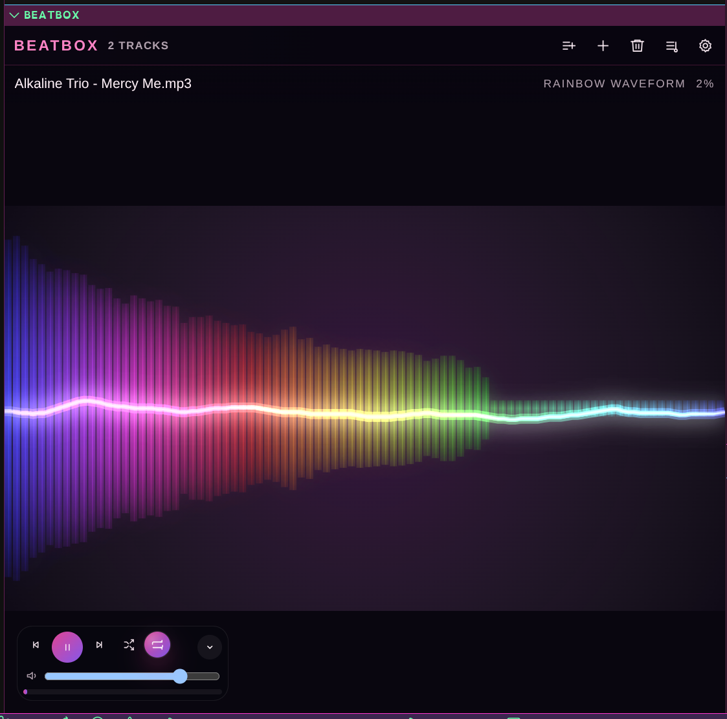Skip to the next track
Image resolution: width=727 pixels, height=719 pixels.
(x=99, y=645)
